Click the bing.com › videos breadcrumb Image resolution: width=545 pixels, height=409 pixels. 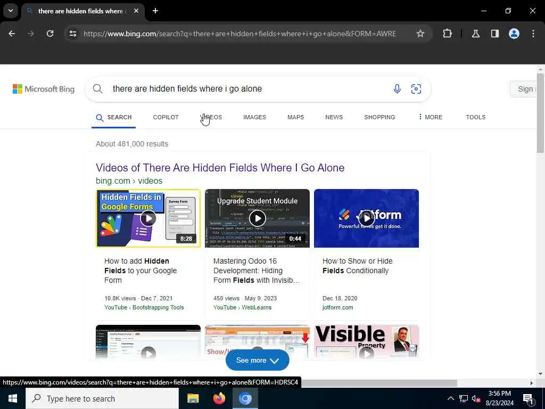coord(129,181)
